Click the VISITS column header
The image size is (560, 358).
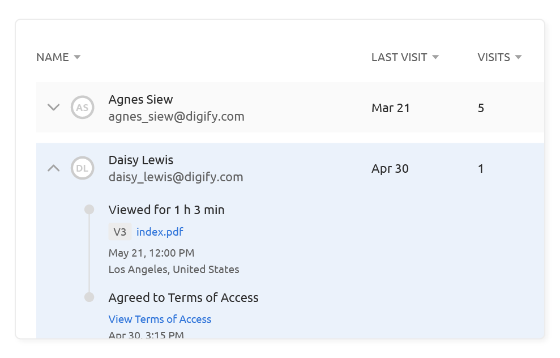(x=494, y=57)
